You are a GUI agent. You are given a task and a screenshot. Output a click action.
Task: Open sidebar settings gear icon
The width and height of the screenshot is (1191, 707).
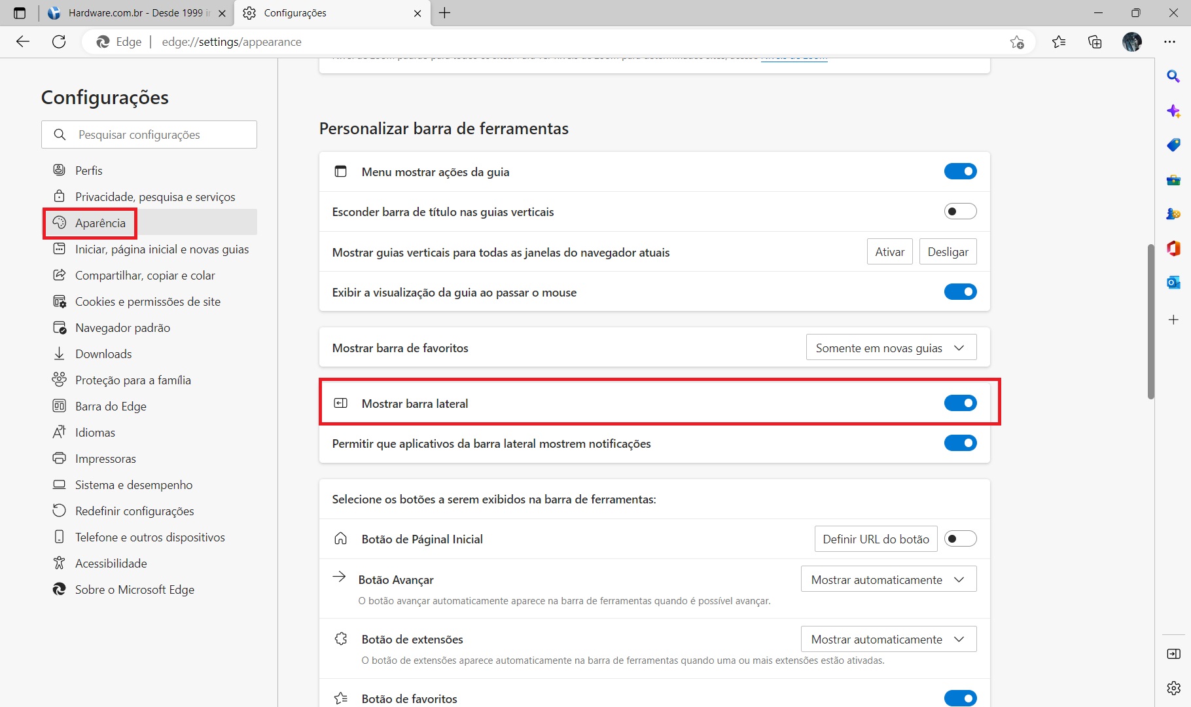1173,688
